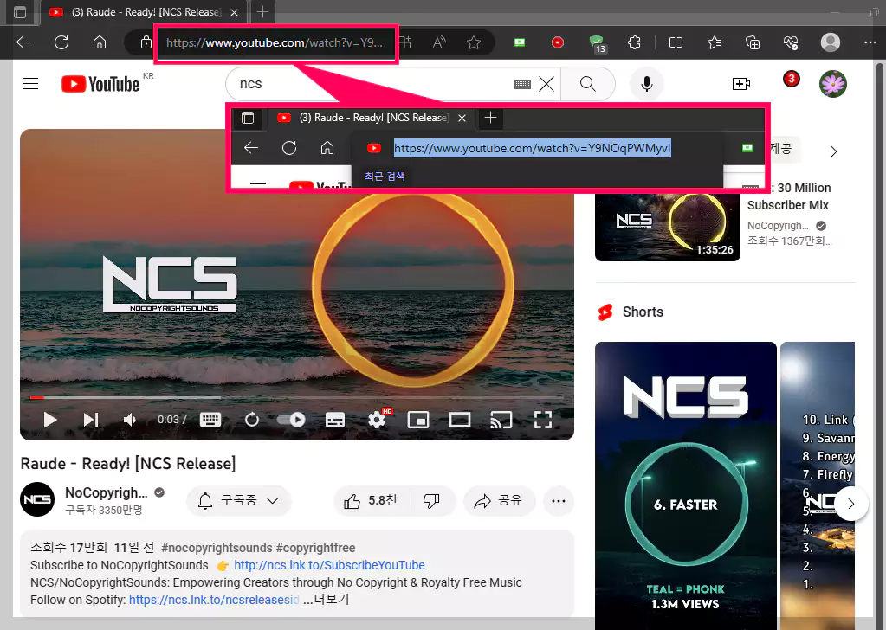
Task: Open the YouTube account flower avatar
Action: [x=833, y=84]
